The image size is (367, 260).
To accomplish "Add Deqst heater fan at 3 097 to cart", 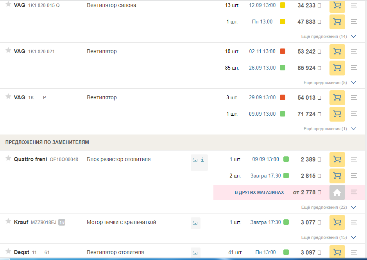I will point(337,252).
